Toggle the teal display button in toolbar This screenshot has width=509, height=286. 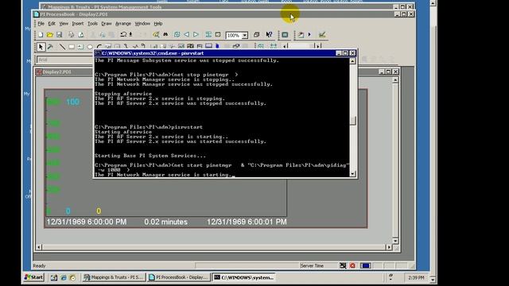click(x=285, y=35)
